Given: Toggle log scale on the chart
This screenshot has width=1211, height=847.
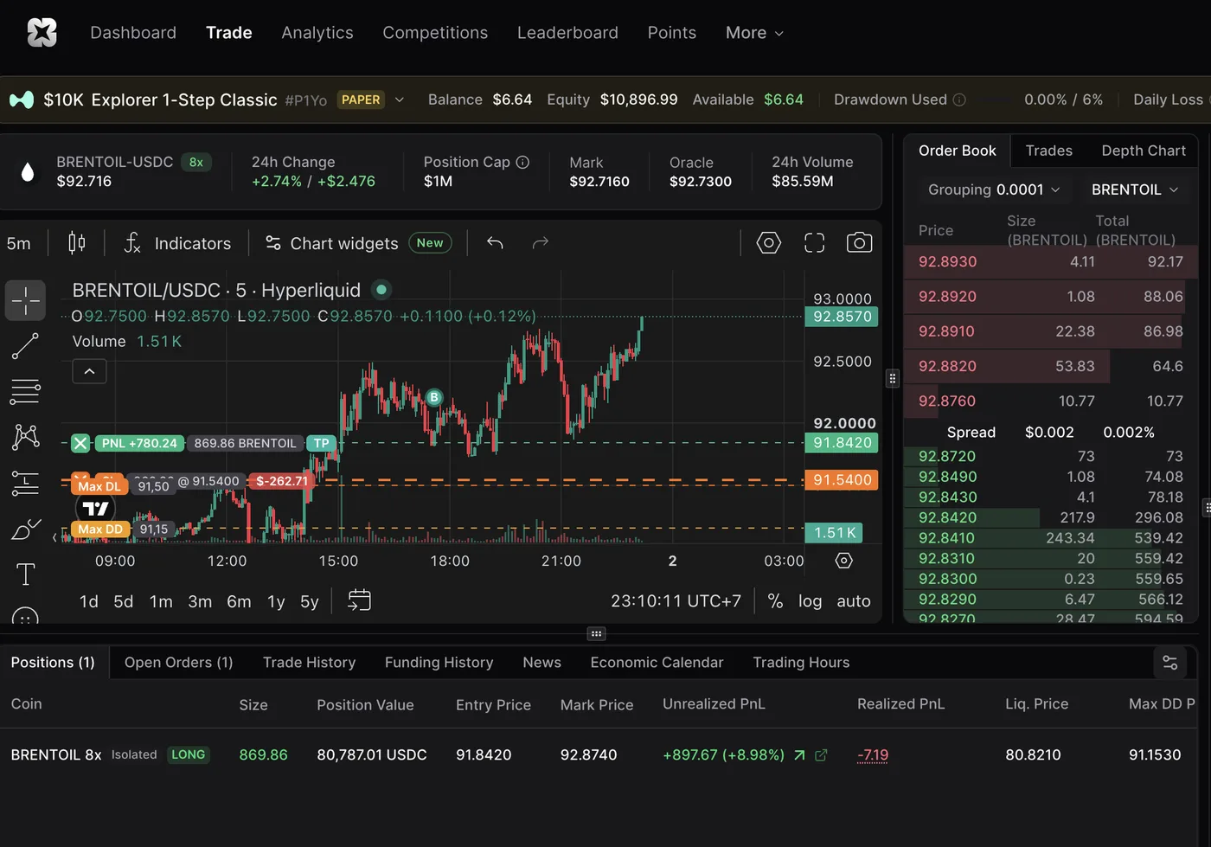Looking at the screenshot, I should tap(810, 601).
